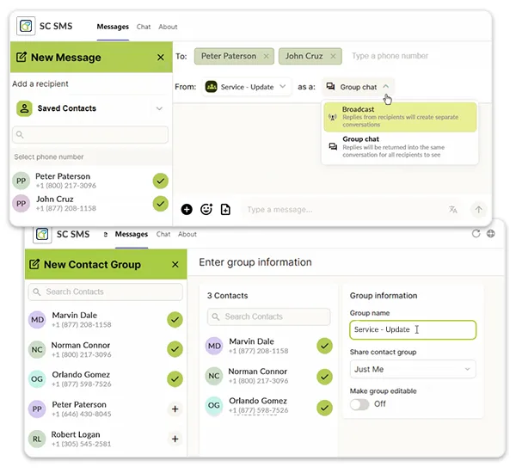
Task: Click Search Contacts in New Contact Group sidebar
Action: [x=105, y=292]
